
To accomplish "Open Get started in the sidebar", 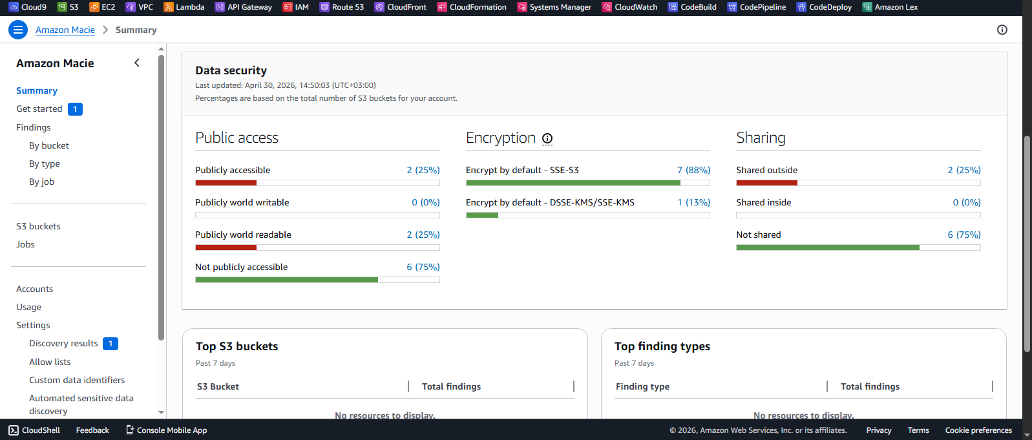I will (x=39, y=109).
